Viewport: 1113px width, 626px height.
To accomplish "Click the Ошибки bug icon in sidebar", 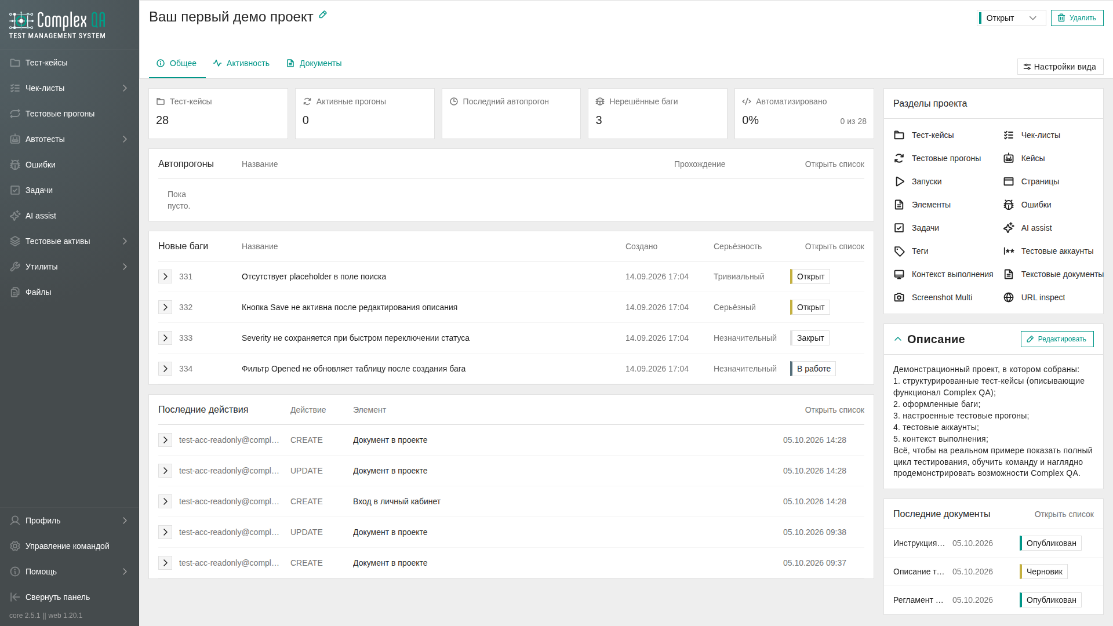I will point(15,165).
